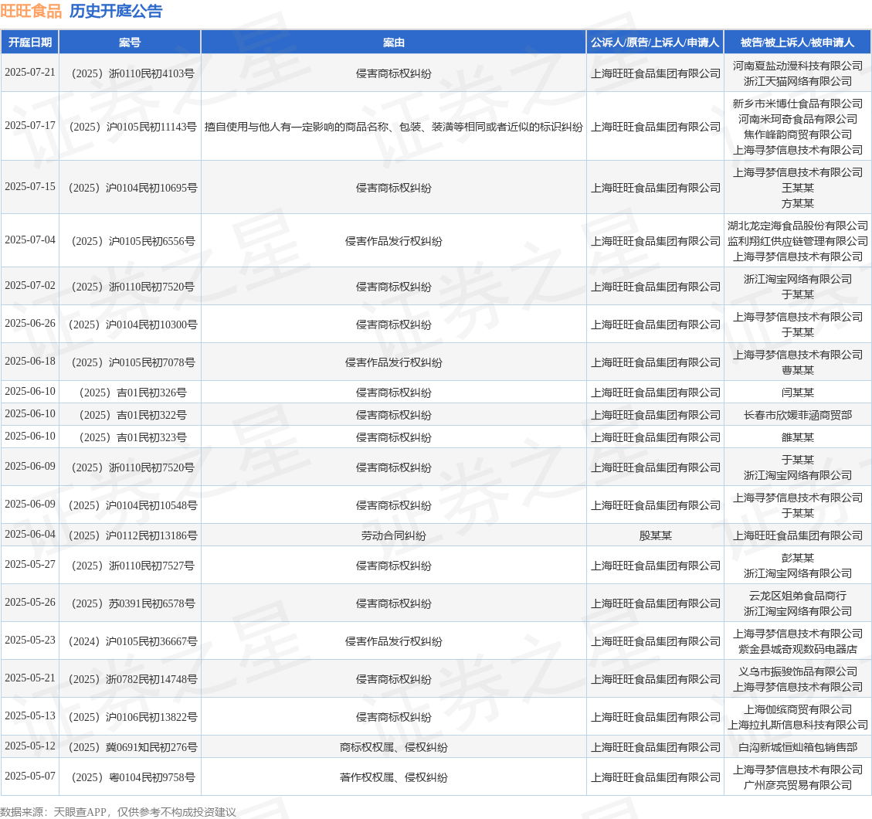Click the date 2025-06-04

pyautogui.click(x=30, y=535)
